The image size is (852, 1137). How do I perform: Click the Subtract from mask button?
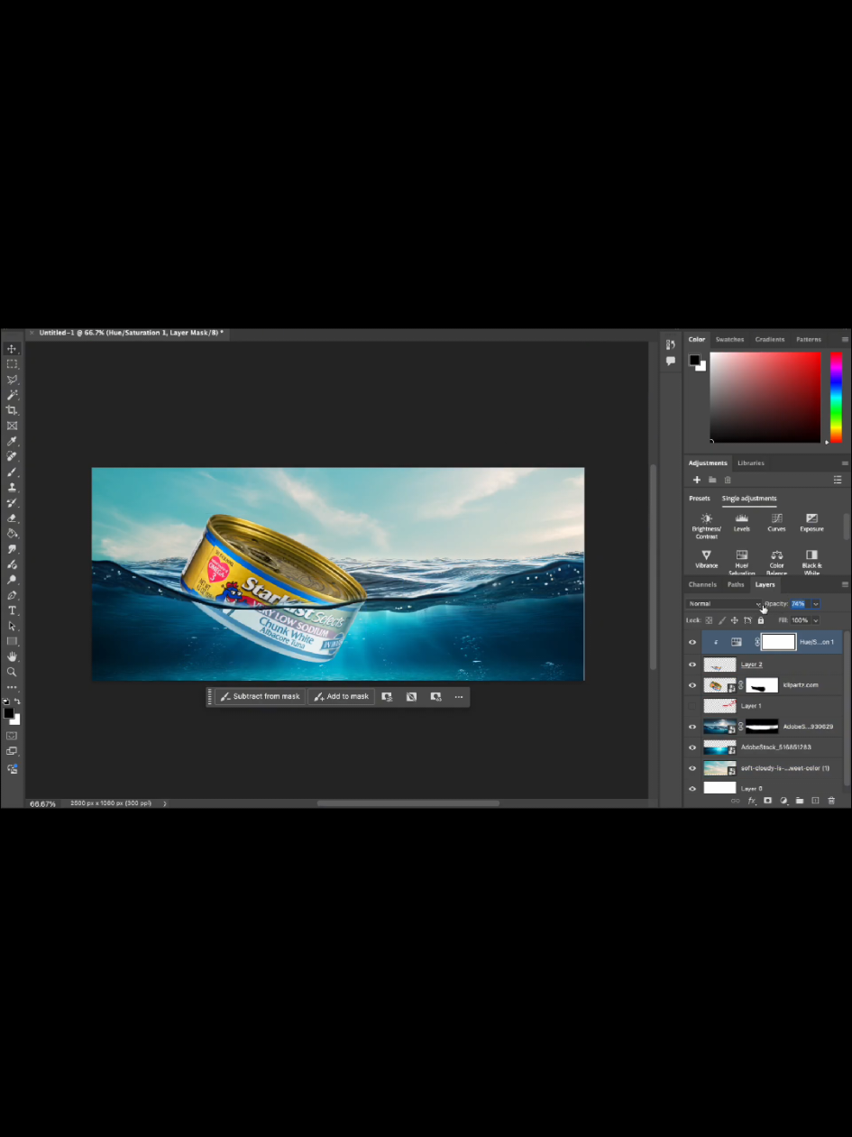[260, 696]
